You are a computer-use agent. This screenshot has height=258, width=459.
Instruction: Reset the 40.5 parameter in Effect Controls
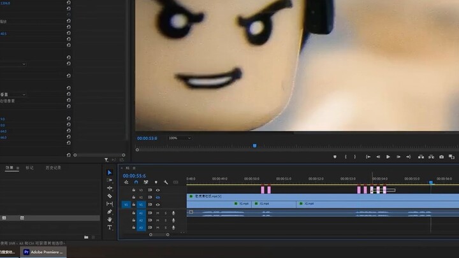pos(68,33)
